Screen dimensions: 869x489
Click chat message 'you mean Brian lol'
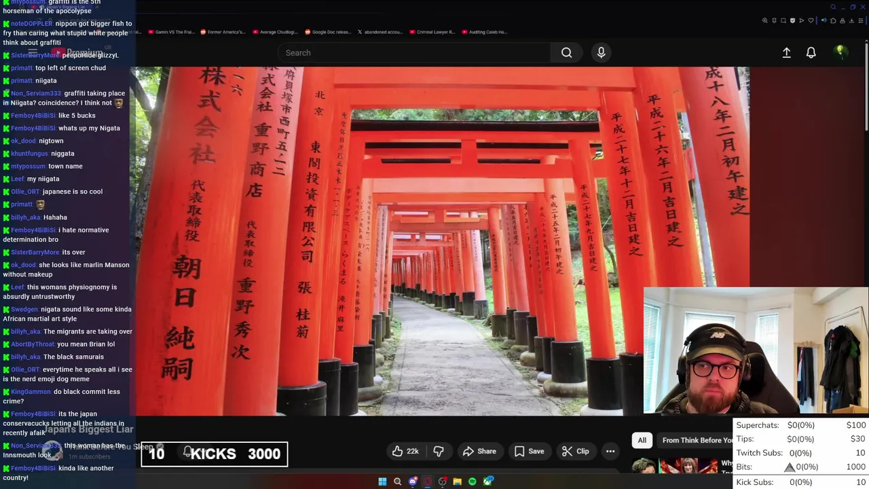pyautogui.click(x=86, y=344)
